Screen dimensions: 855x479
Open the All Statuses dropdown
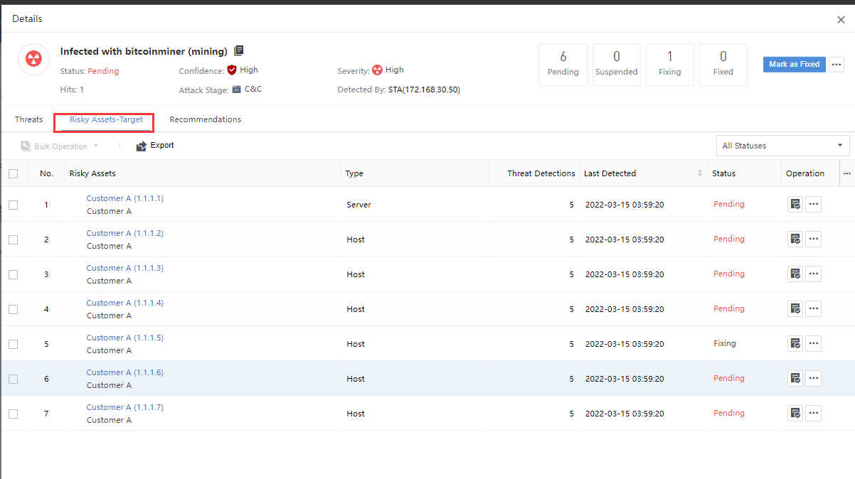[x=782, y=146]
